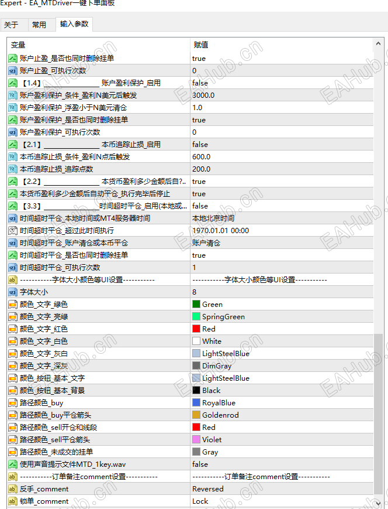Click the integer icon of 账户盈利保护_可执行次数
Image resolution: width=388 pixels, height=509 pixels.
point(13,132)
